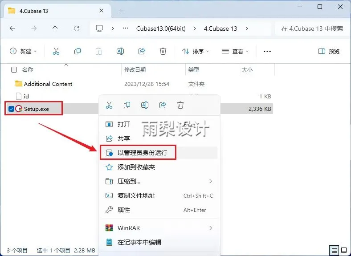
Task: Go back with the left arrow button
Action: pos(12,28)
